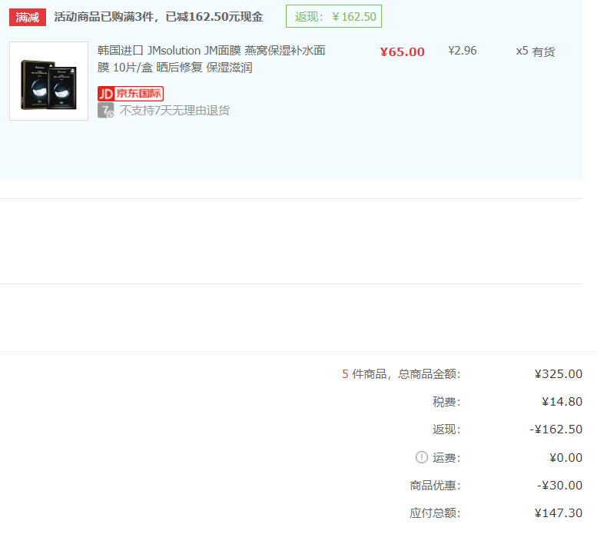Click the 7-day no-return icon
This screenshot has width=597, height=534.
pyautogui.click(x=106, y=111)
